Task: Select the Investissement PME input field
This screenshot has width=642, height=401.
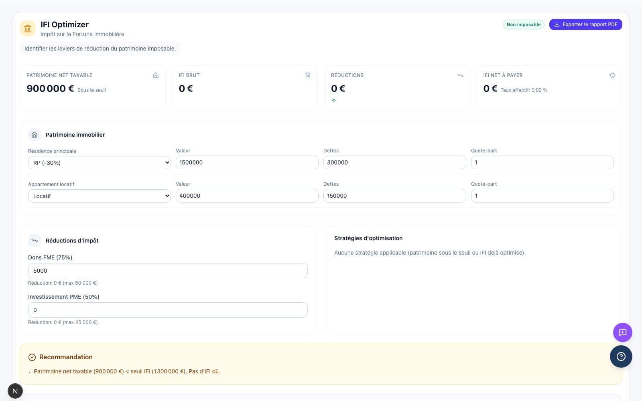Action: [168, 310]
